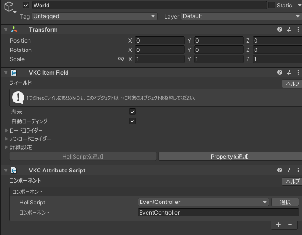The height and width of the screenshot is (235, 302).
Task: Toggle the 自動ローディング checkbox
Action: click(133, 121)
